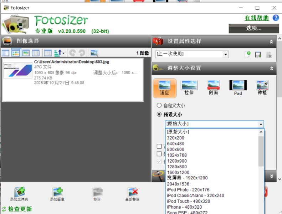The width and height of the screenshot is (282, 214).
Task: Expand the collapsed effects section
Action: coord(272,176)
